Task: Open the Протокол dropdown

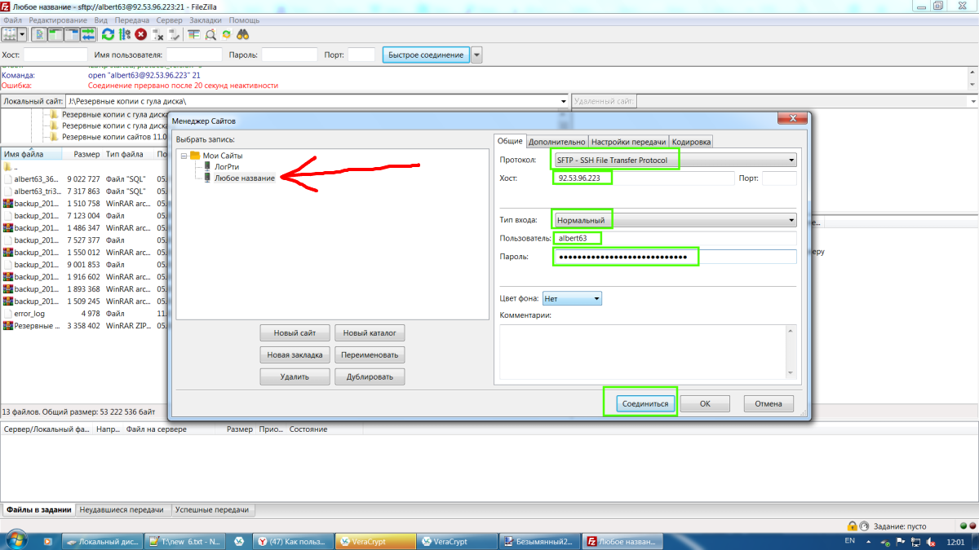Action: [x=790, y=159]
